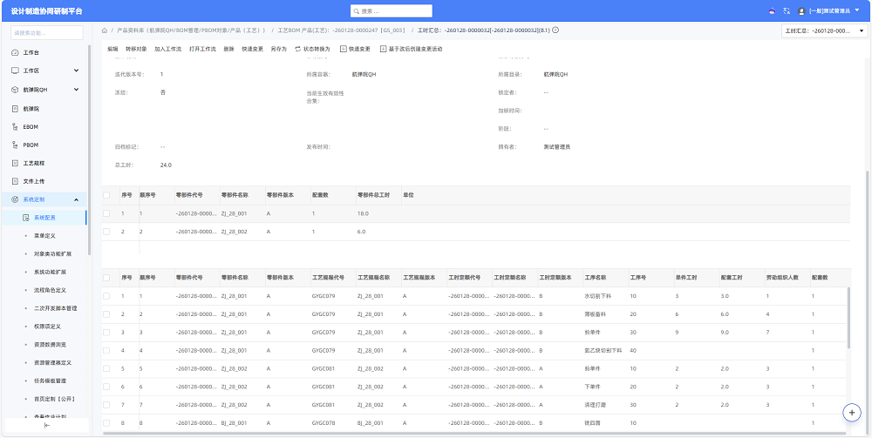Collapse the sidebar with the arrow icon
Viewport: 872px width, 438px height.
click(x=47, y=425)
